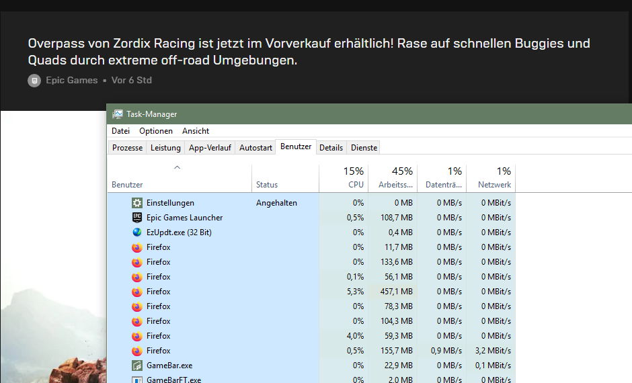Sort by the Datenträ... disk column header
632x383 pixels.
442,179
